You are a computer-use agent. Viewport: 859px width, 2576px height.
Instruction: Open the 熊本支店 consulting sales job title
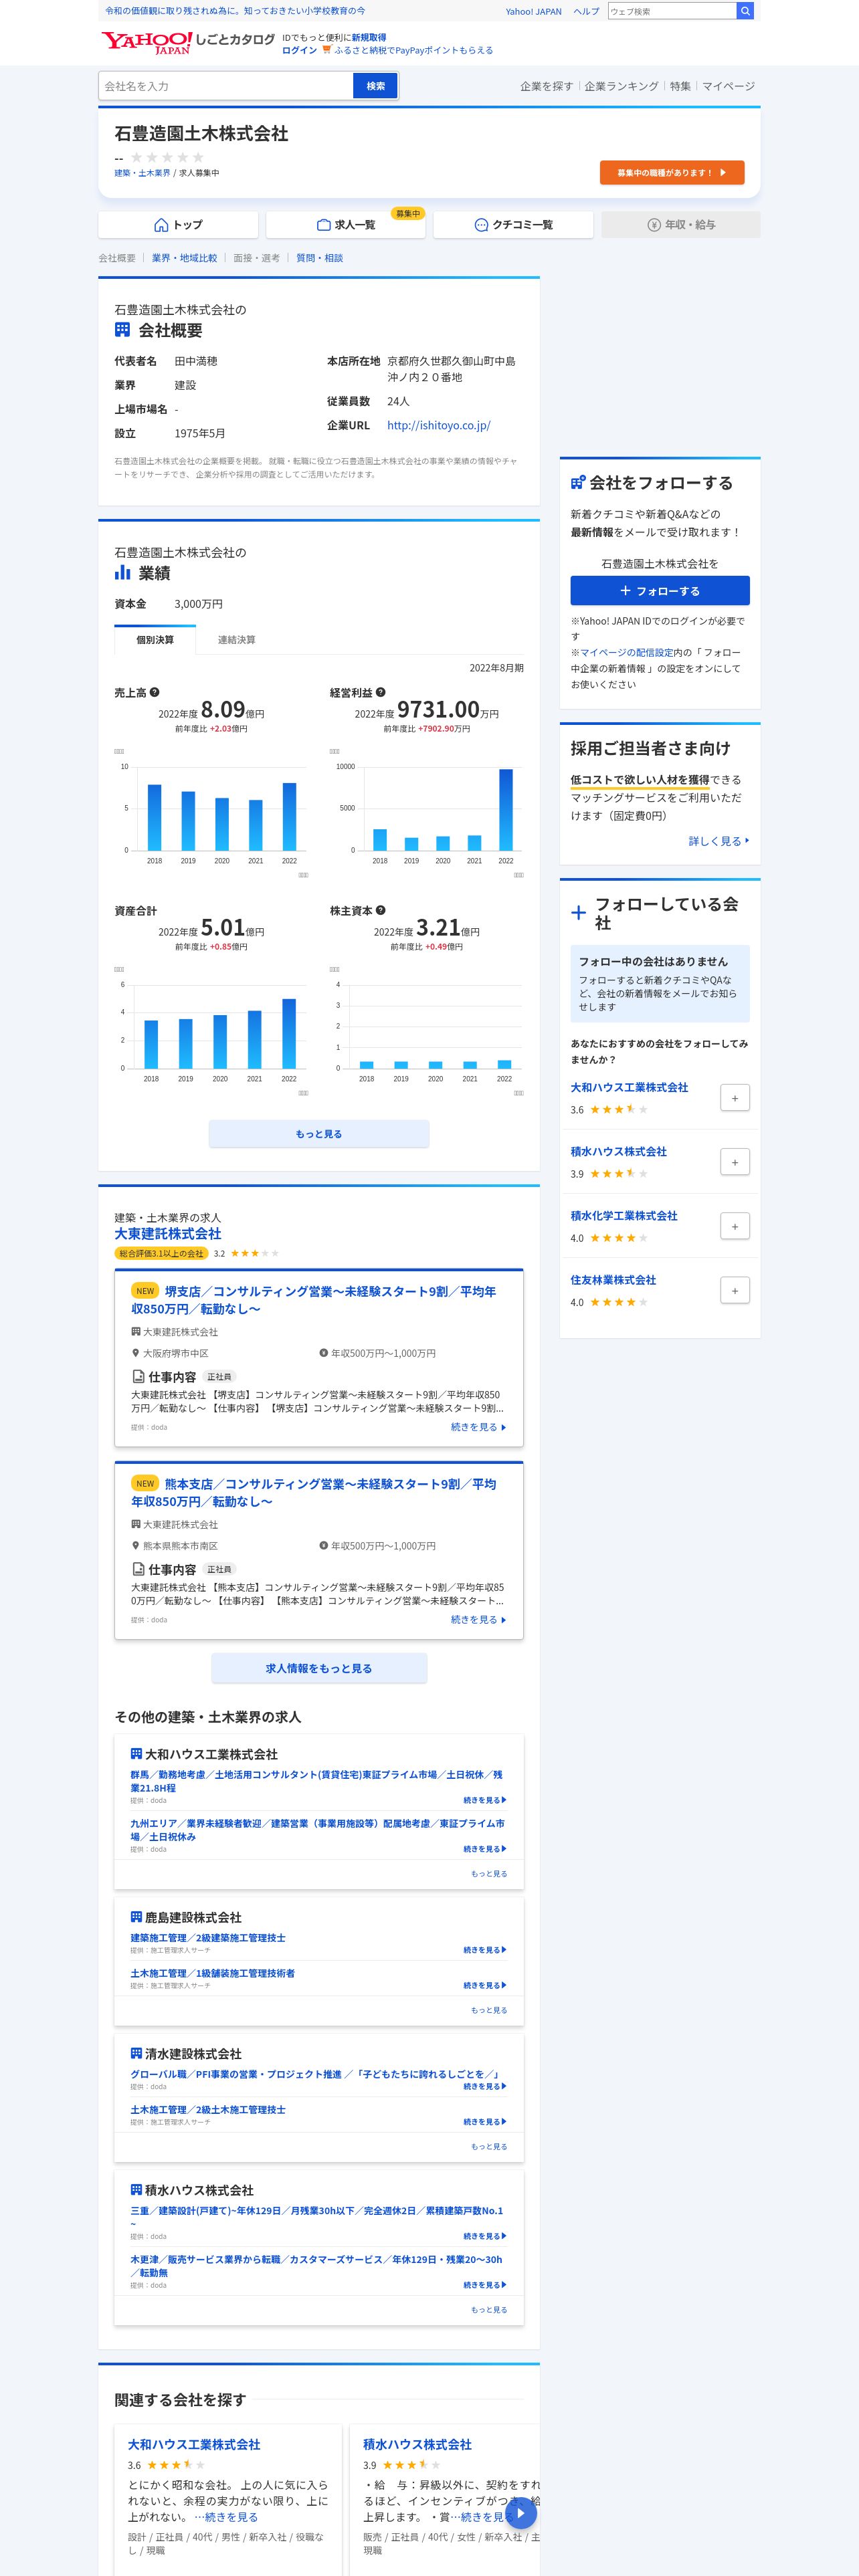314,1492
